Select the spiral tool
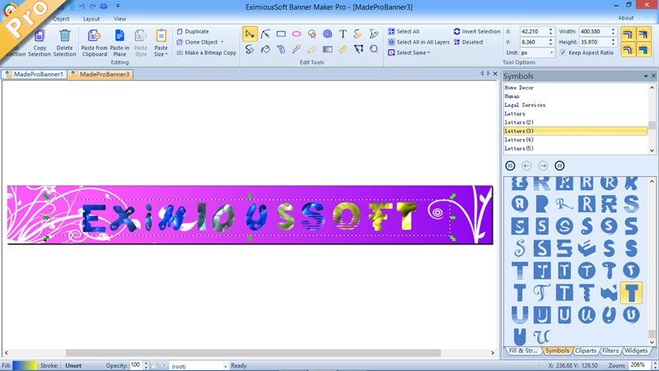The width and height of the screenshot is (659, 371). tap(327, 34)
